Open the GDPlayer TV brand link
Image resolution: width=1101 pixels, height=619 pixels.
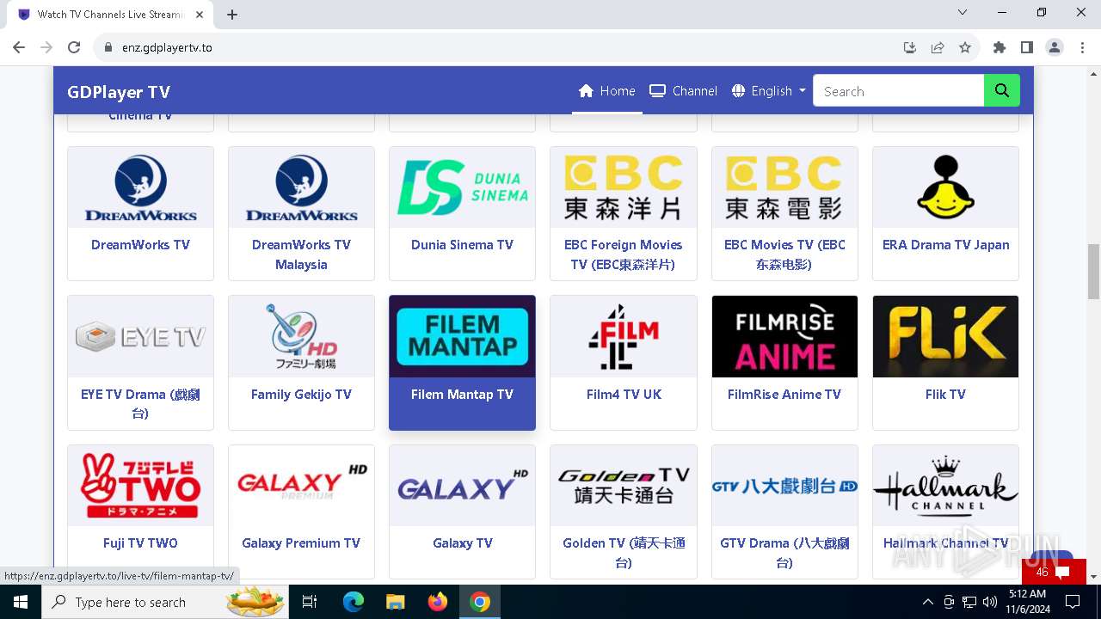pos(119,92)
